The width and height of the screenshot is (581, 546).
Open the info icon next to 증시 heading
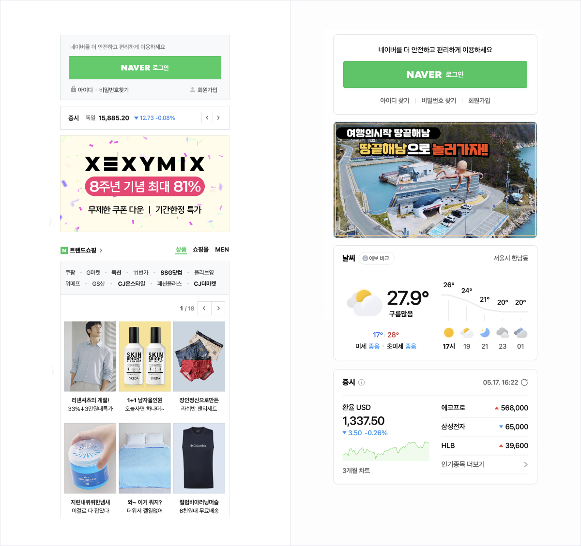(x=361, y=382)
